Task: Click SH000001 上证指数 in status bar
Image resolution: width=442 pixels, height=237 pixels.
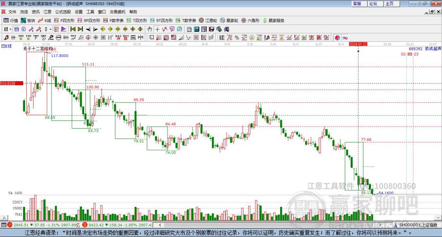Action: [416, 225]
